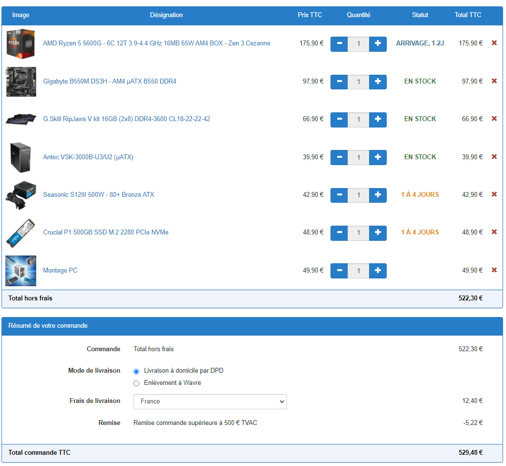The image size is (506, 466).
Task: Open Crucial P1 500GB SSD product link
Action: pos(106,233)
